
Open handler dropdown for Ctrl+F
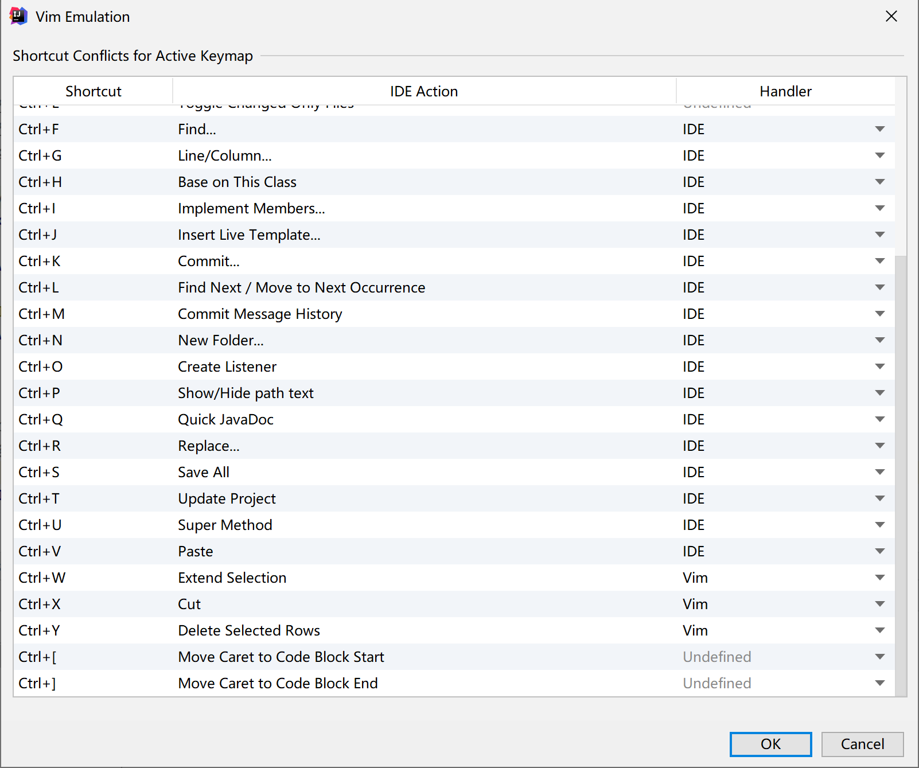tap(880, 129)
